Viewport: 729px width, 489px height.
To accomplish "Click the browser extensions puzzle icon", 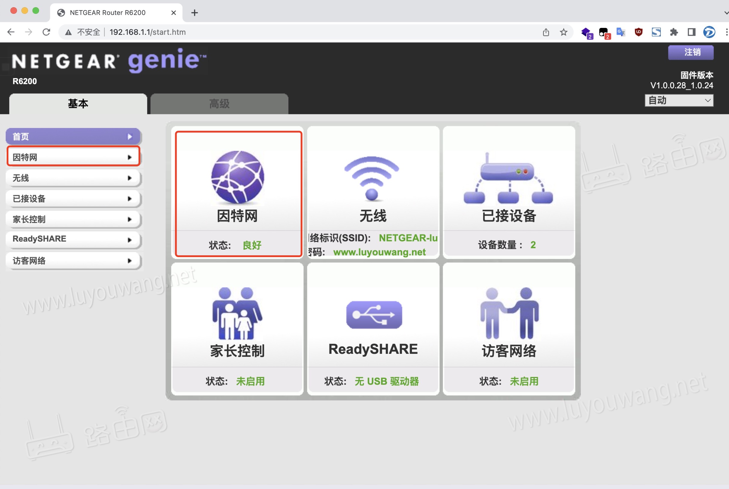I will point(673,32).
